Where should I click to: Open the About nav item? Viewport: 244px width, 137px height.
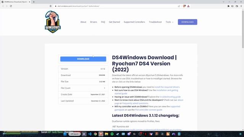click(x=83, y=22)
